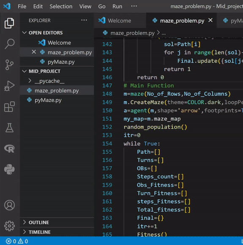Click the 'Final={}' line
The width and height of the screenshot is (243, 245).
point(150,218)
